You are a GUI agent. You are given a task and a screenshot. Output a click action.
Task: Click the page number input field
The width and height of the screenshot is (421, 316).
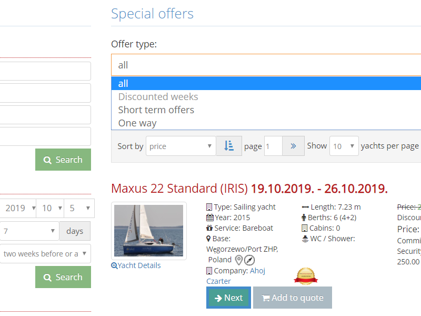click(x=273, y=146)
